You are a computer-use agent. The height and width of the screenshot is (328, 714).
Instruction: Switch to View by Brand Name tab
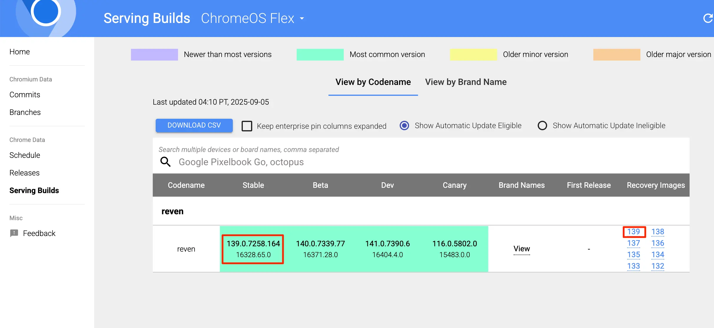click(466, 82)
